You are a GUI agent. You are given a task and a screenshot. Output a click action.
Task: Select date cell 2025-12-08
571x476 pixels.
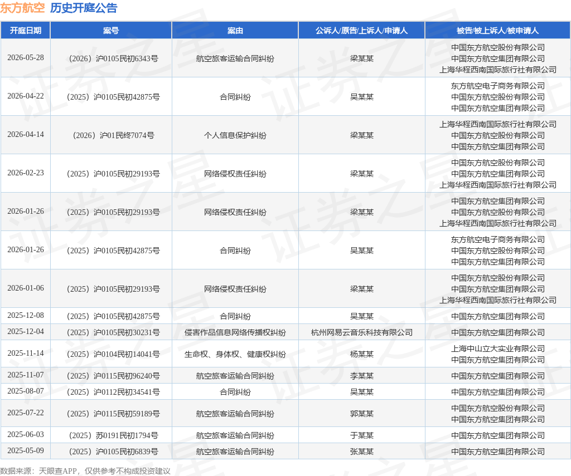pos(26,315)
